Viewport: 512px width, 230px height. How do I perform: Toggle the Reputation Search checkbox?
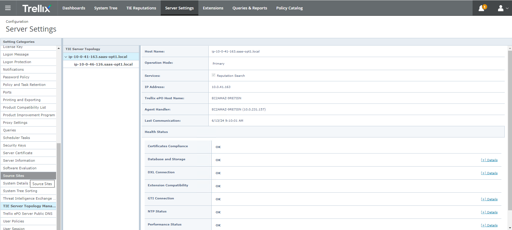214,75
